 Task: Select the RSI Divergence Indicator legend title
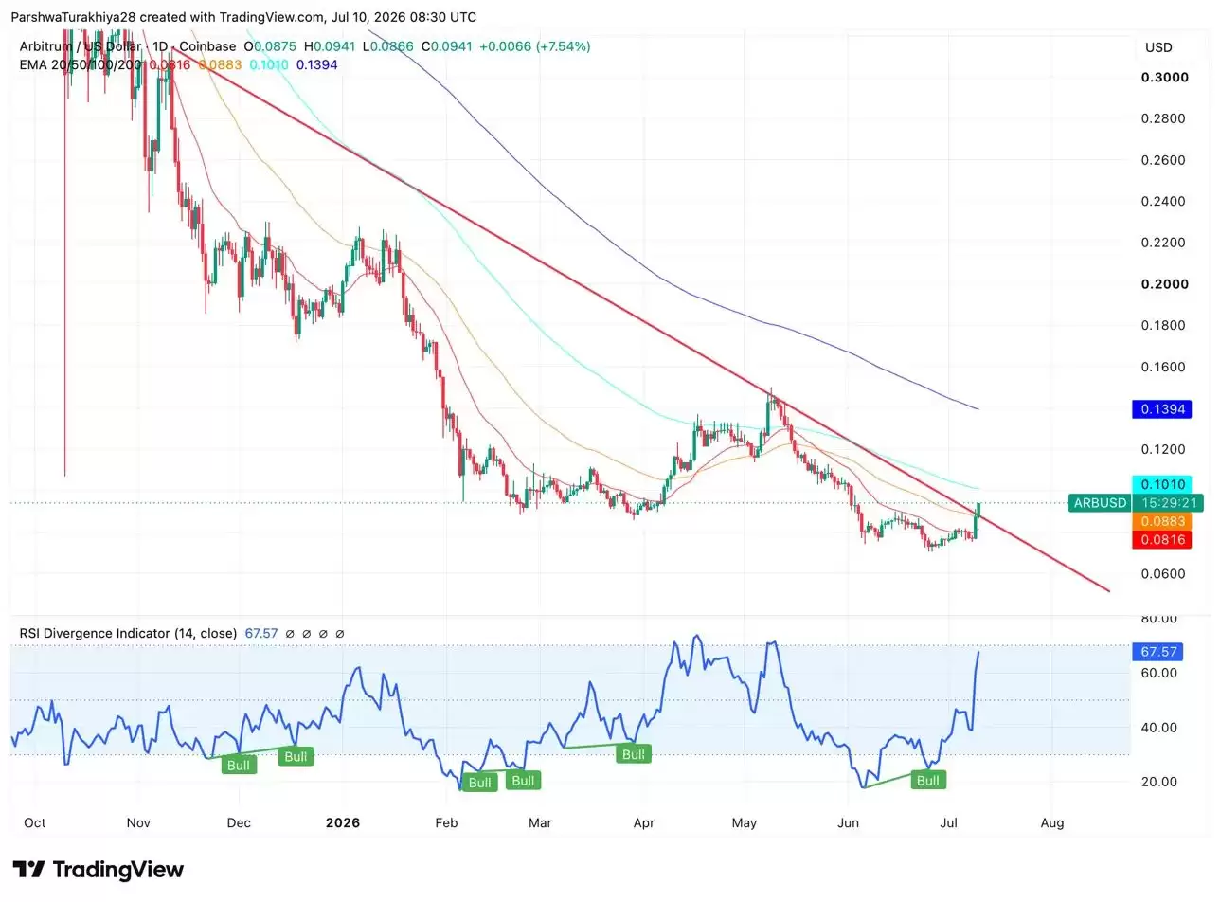(x=128, y=633)
